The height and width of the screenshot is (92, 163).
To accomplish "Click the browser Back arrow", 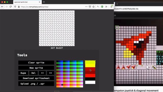I will click(2, 7).
